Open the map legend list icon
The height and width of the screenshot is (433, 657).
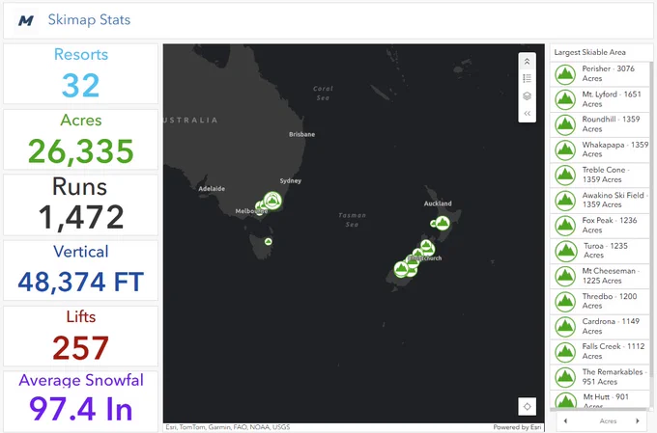tap(527, 79)
